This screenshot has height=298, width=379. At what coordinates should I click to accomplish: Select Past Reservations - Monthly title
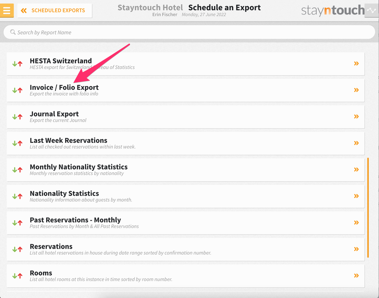click(x=75, y=220)
